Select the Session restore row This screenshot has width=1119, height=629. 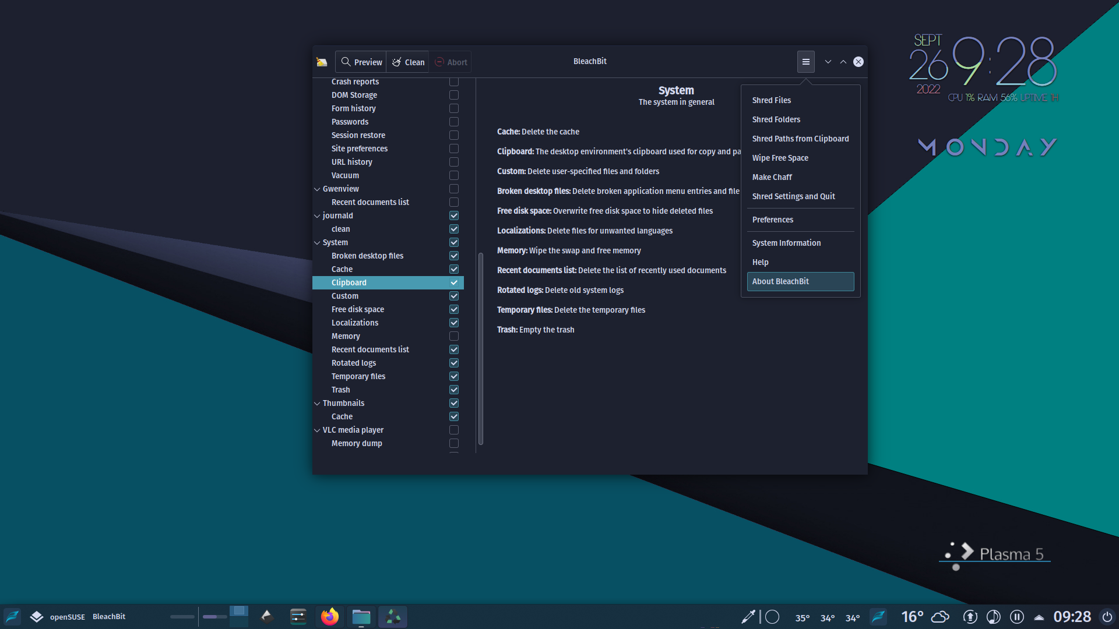click(x=388, y=135)
